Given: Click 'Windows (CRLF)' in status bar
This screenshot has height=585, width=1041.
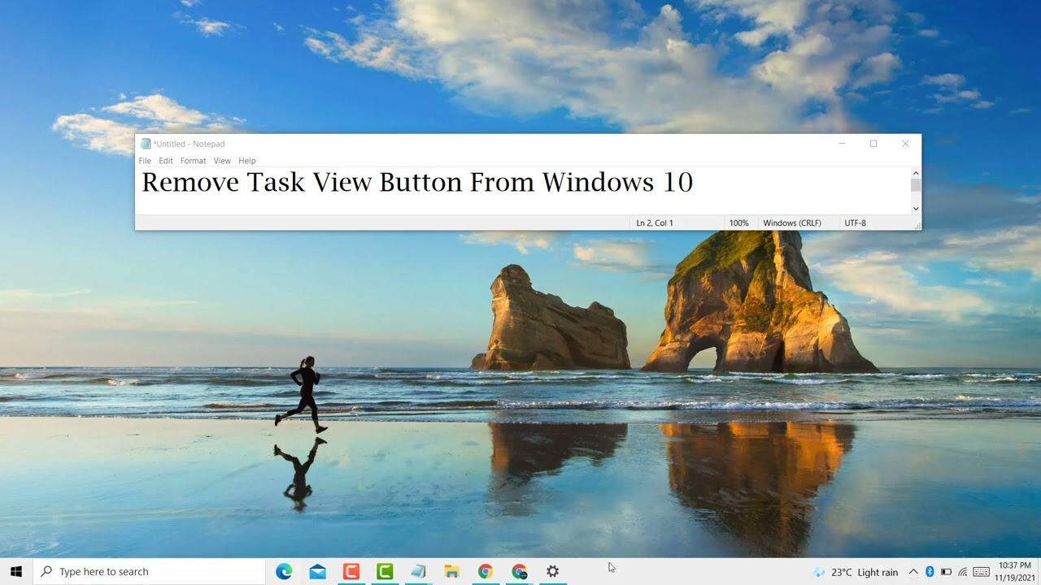Looking at the screenshot, I should click(x=792, y=223).
